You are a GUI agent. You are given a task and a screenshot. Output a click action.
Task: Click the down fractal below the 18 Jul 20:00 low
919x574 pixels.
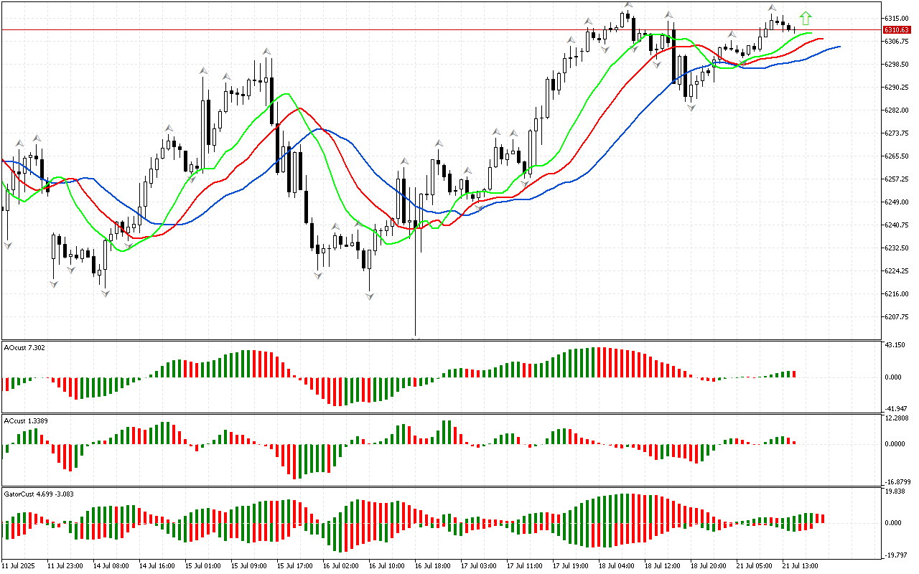(x=691, y=108)
